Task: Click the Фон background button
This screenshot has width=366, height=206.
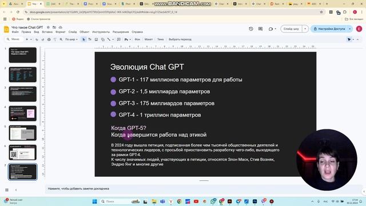Action: (137, 39)
